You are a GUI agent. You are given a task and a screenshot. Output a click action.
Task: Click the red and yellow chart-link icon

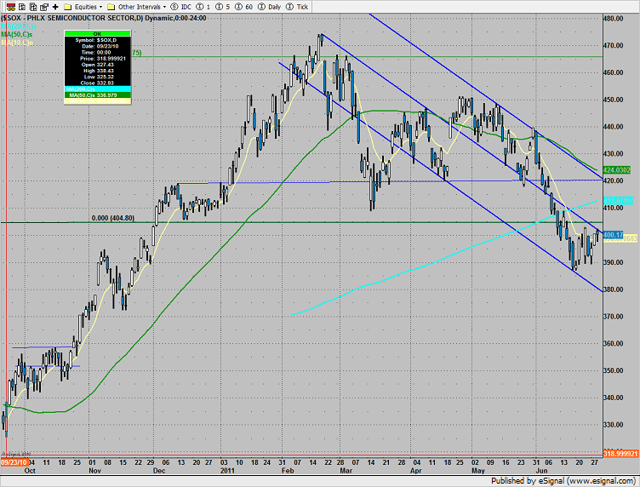[x=11, y=7]
